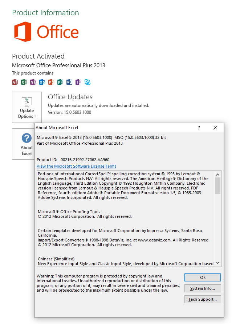
Task: Open View the Microsoft Software License Terms link
Action: [x=76, y=166]
